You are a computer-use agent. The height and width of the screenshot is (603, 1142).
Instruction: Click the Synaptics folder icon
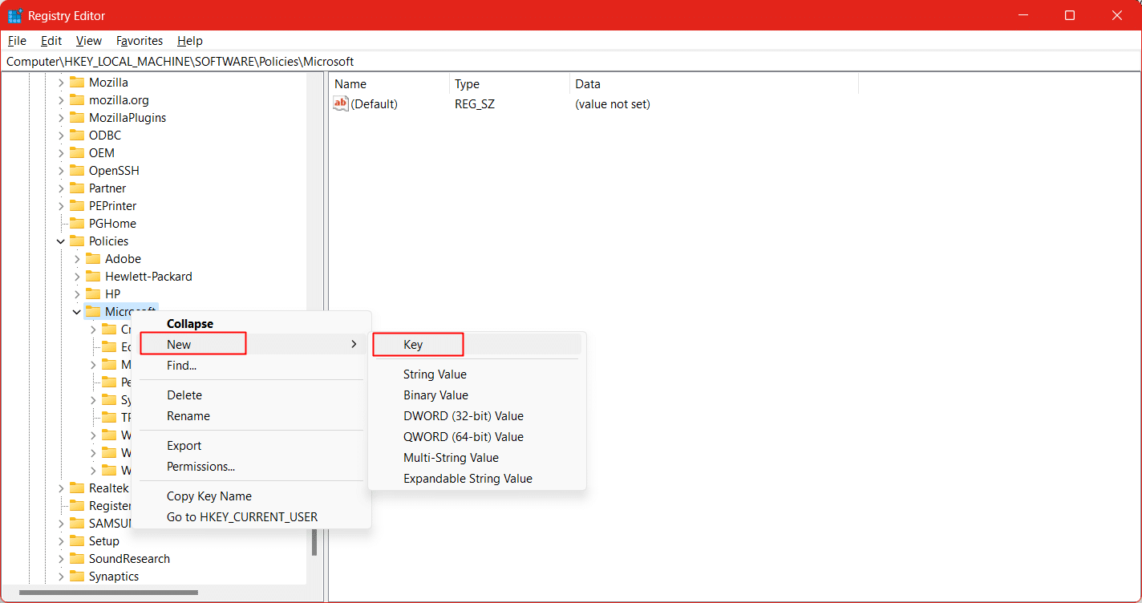[x=77, y=576]
